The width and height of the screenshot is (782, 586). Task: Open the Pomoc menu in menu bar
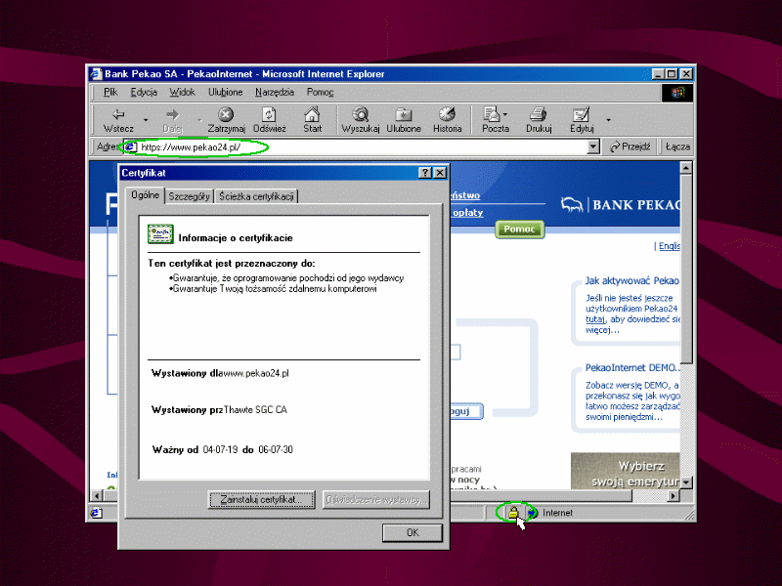(x=321, y=92)
